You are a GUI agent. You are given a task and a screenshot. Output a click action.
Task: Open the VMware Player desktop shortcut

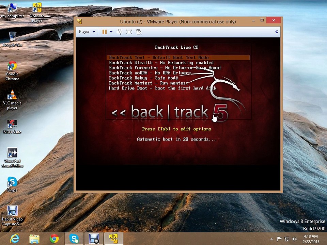coord(37,13)
